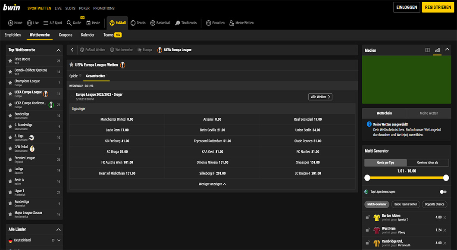Select the Tischtennis sport icon
The width and height of the screenshot is (457, 250).
[178, 23]
